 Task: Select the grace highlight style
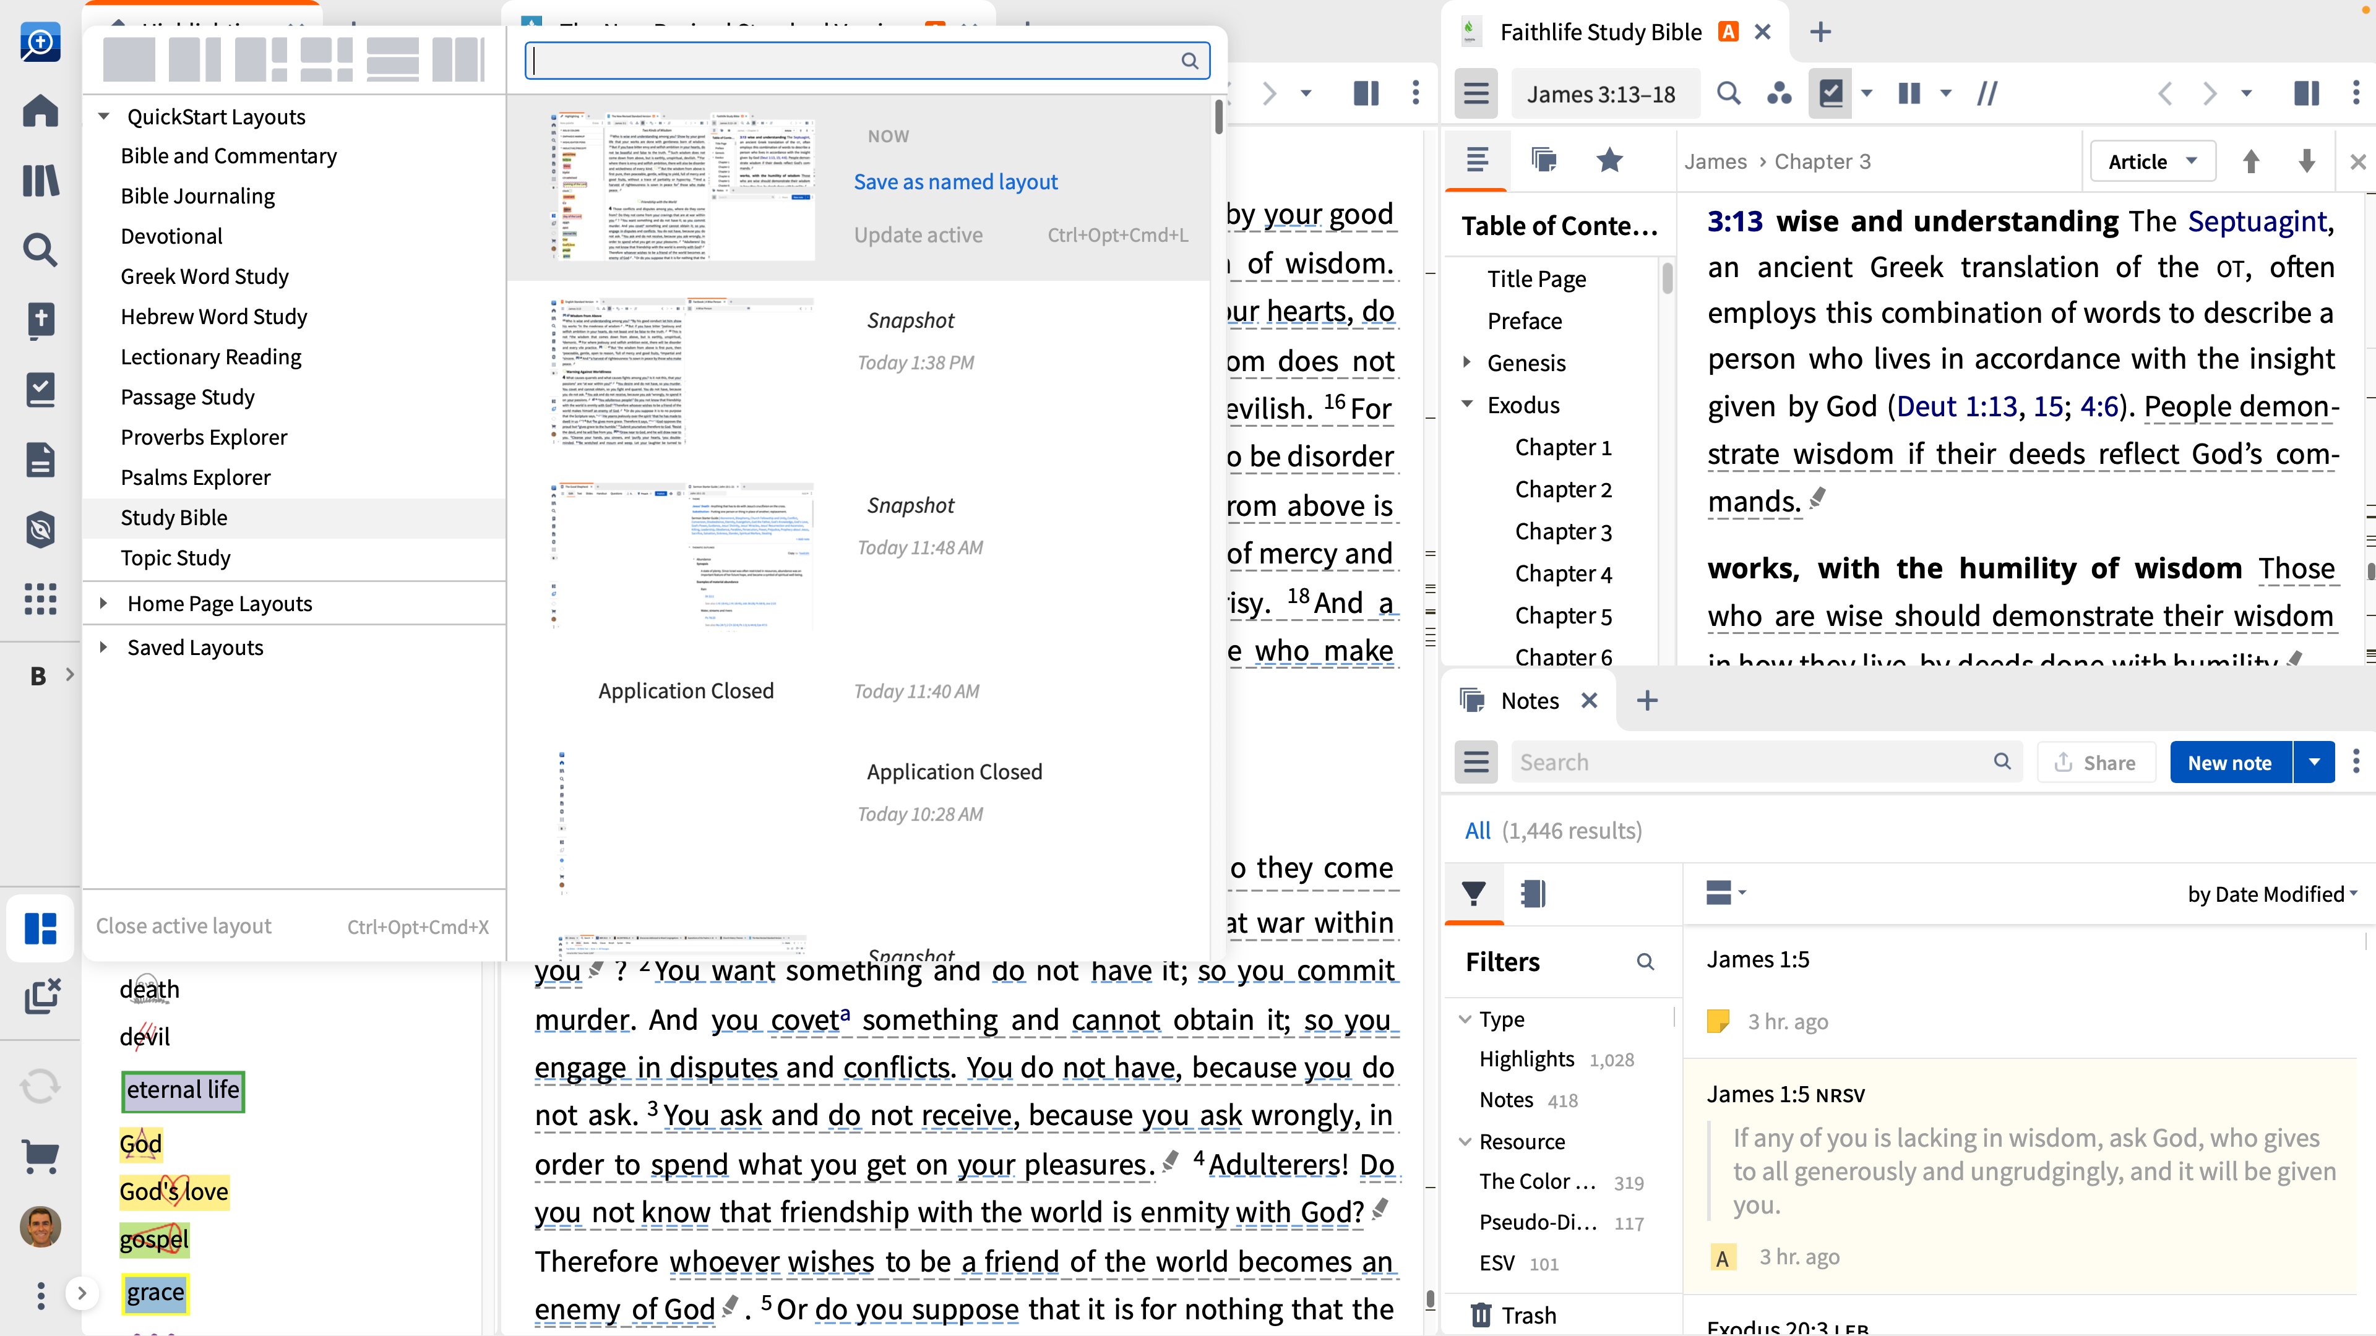click(x=155, y=1293)
